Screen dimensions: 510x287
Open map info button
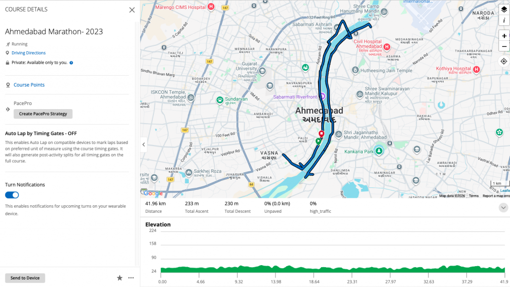(x=504, y=20)
